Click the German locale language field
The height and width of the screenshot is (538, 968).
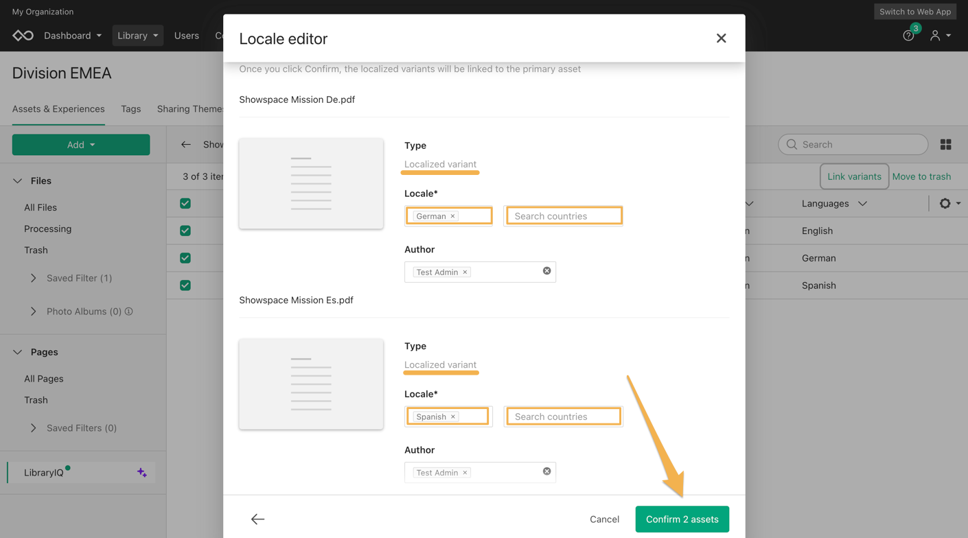click(x=448, y=216)
